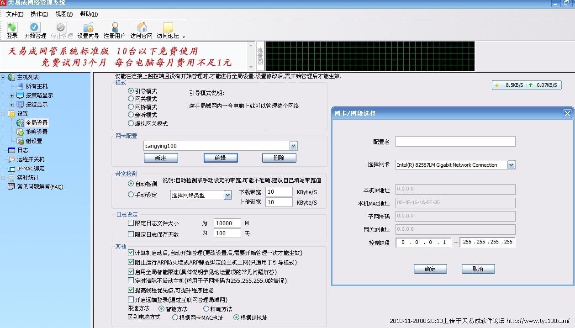Open 组设置 in the sidebar
The image size is (575, 328).
[x=34, y=141]
